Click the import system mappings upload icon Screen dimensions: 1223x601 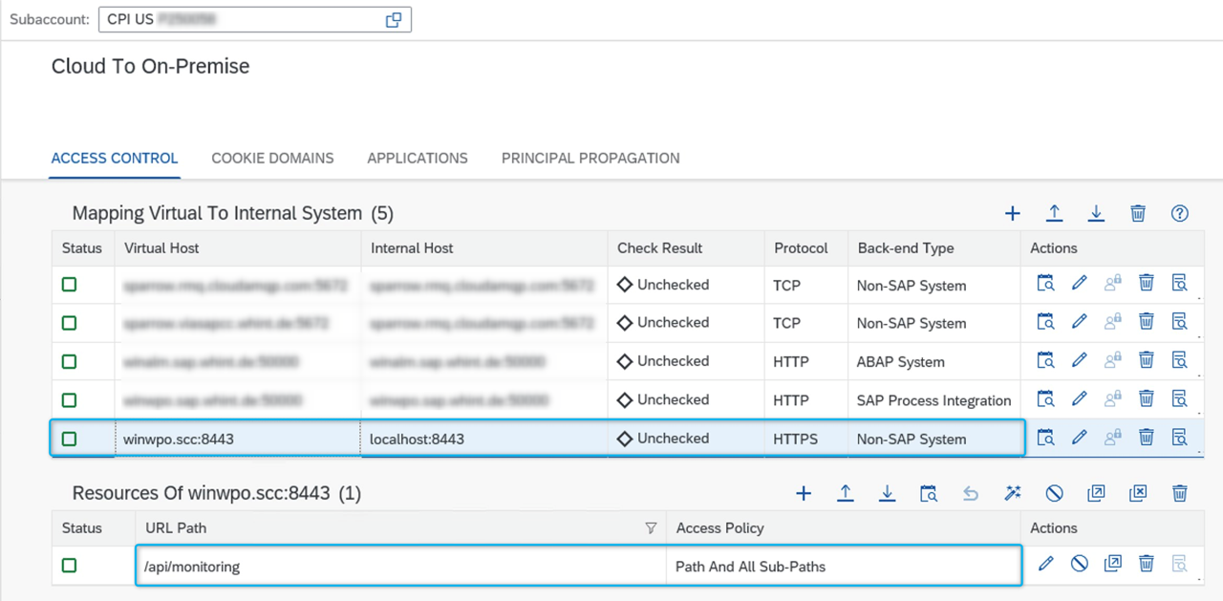tap(1055, 213)
